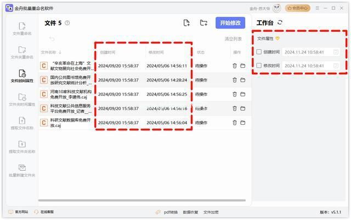
Task: Click the add file icon
Action: 186,23
